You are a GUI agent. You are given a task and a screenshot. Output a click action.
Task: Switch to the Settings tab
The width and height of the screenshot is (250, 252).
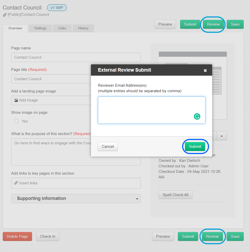point(40,28)
